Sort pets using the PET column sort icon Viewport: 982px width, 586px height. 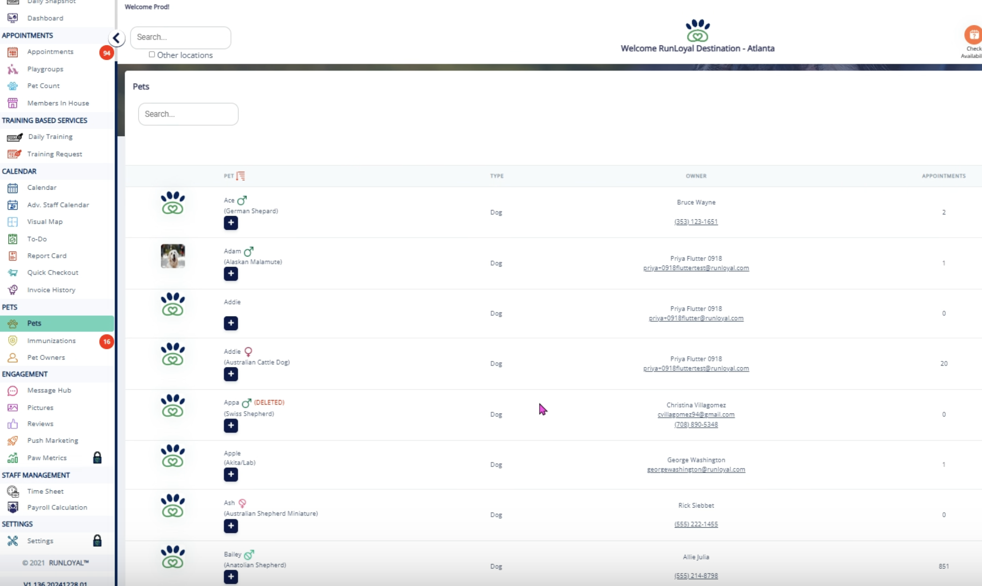[x=241, y=176]
